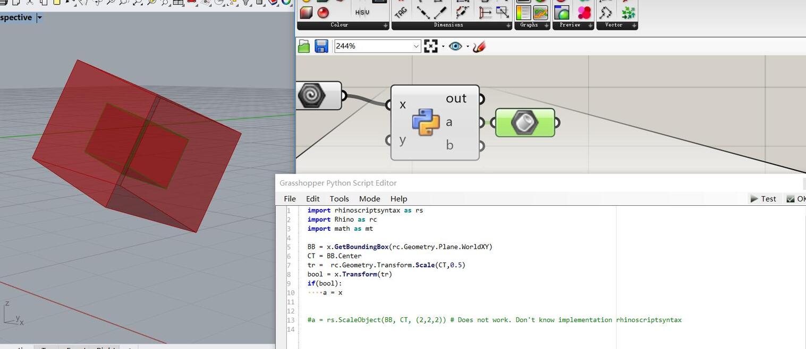806x349 pixels.
Task: Click the out output grip
Action: (x=481, y=99)
